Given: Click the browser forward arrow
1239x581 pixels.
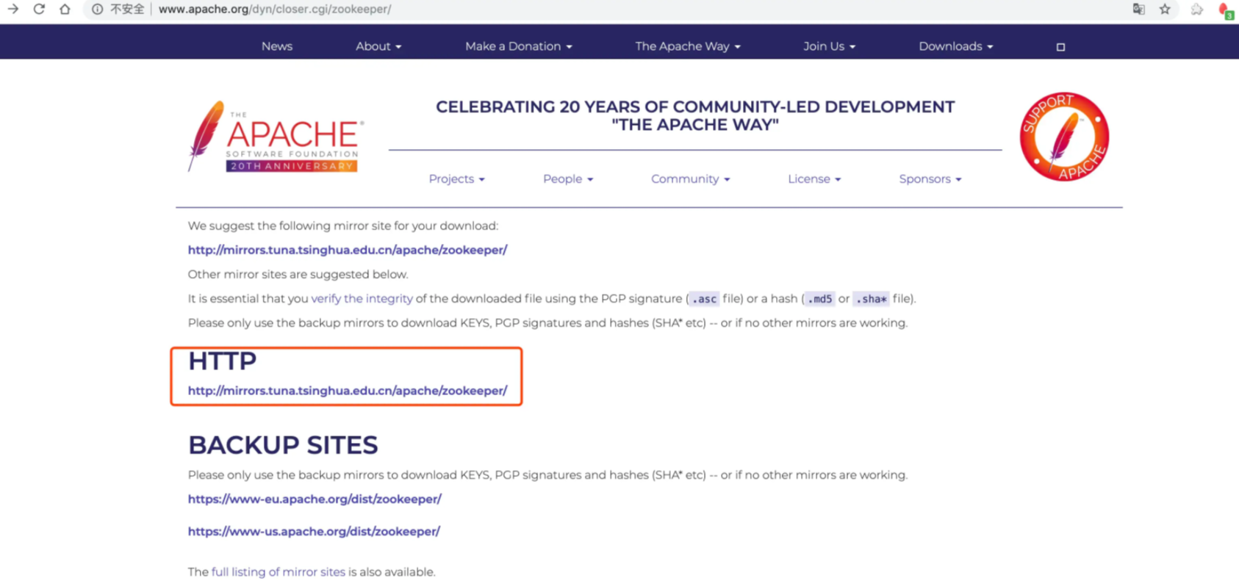Looking at the screenshot, I should (13, 9).
